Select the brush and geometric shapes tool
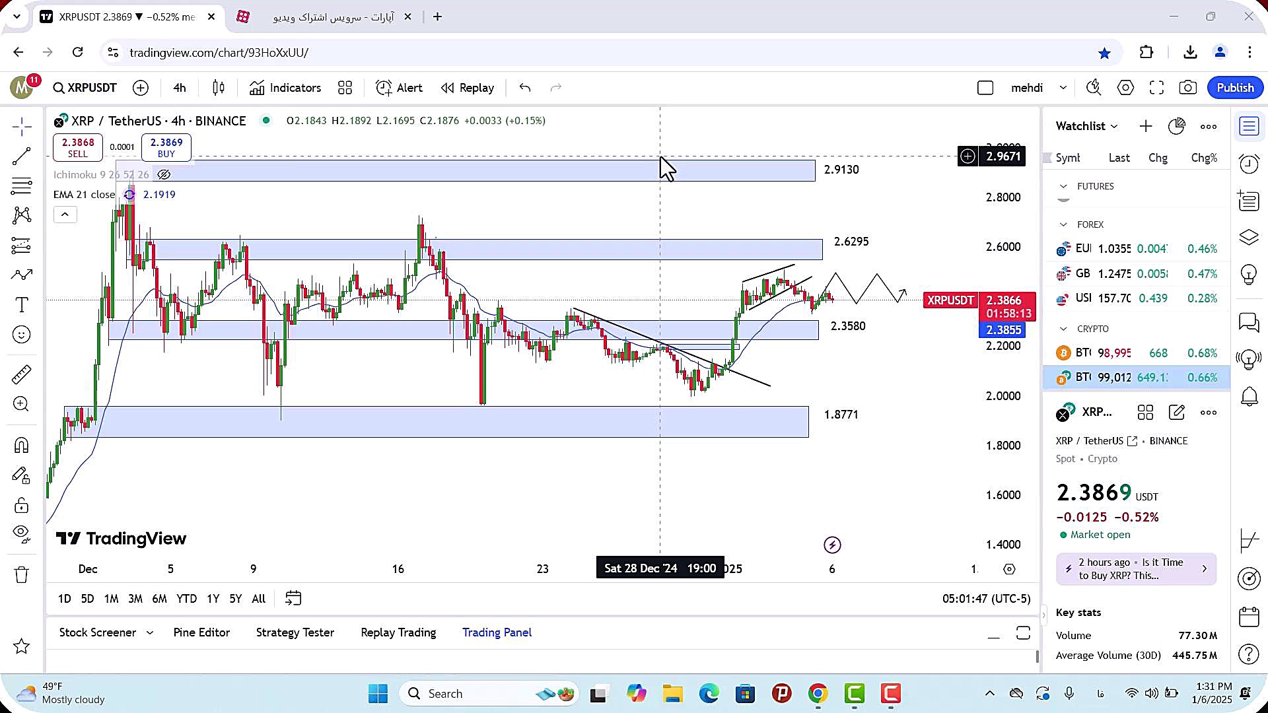 [x=22, y=275]
